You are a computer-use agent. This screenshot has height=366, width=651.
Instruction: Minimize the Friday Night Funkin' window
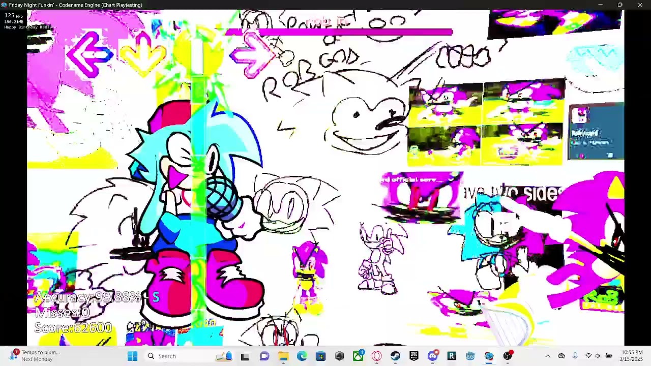pos(600,5)
